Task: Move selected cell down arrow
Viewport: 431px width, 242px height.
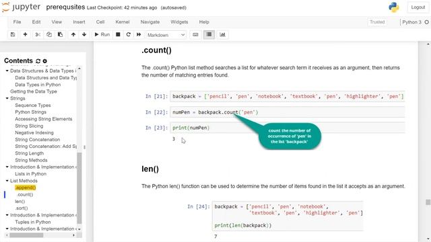Action: pos(84,34)
